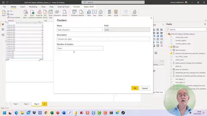Click the Cut command
This screenshot has width=207, height=116.
(10, 11)
